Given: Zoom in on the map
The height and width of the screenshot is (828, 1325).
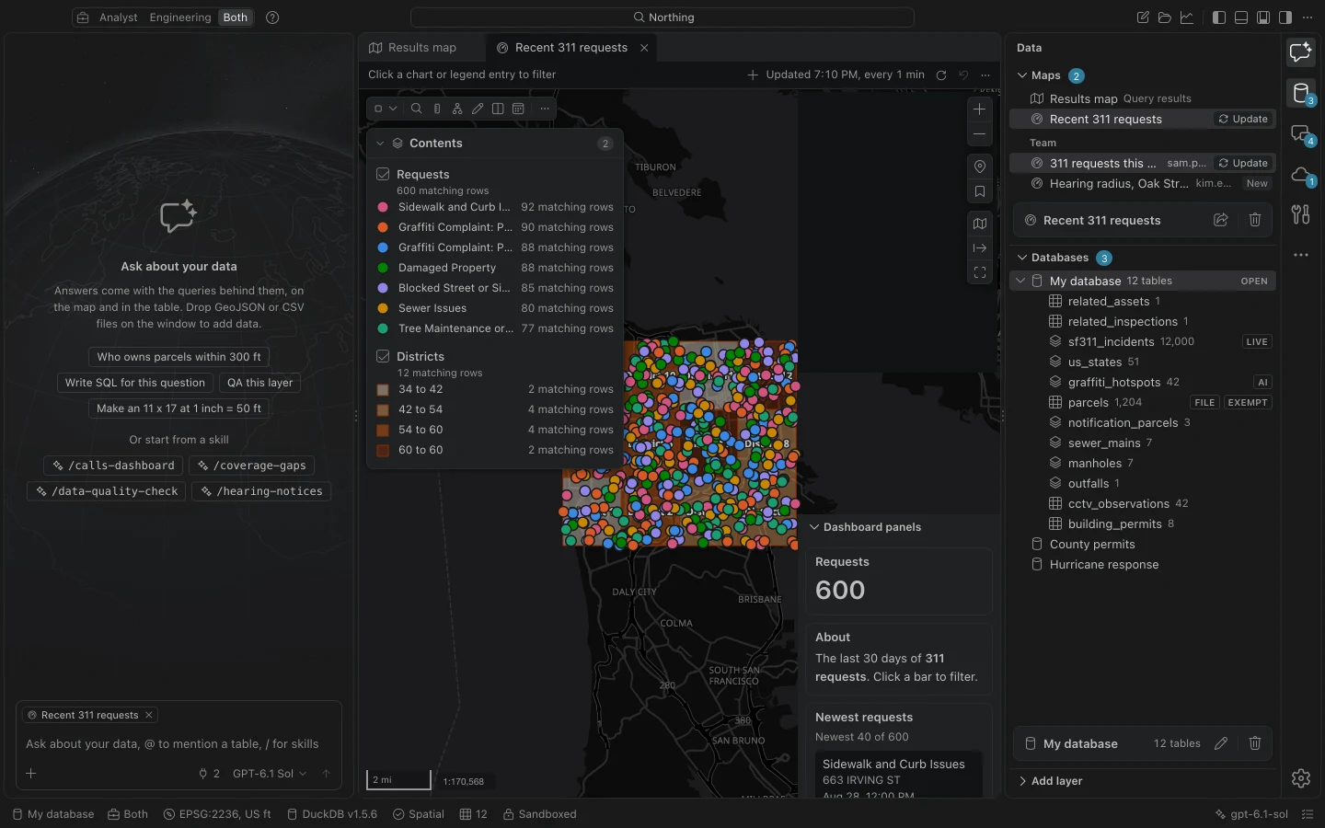Looking at the screenshot, I should (980, 109).
